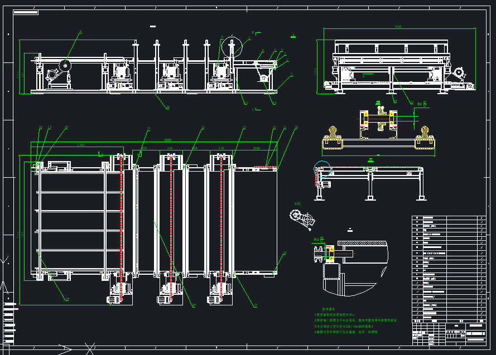Screen dimensions: 496x355
Task: Pick part callout number 9 in elevation view
Action: 81,32
